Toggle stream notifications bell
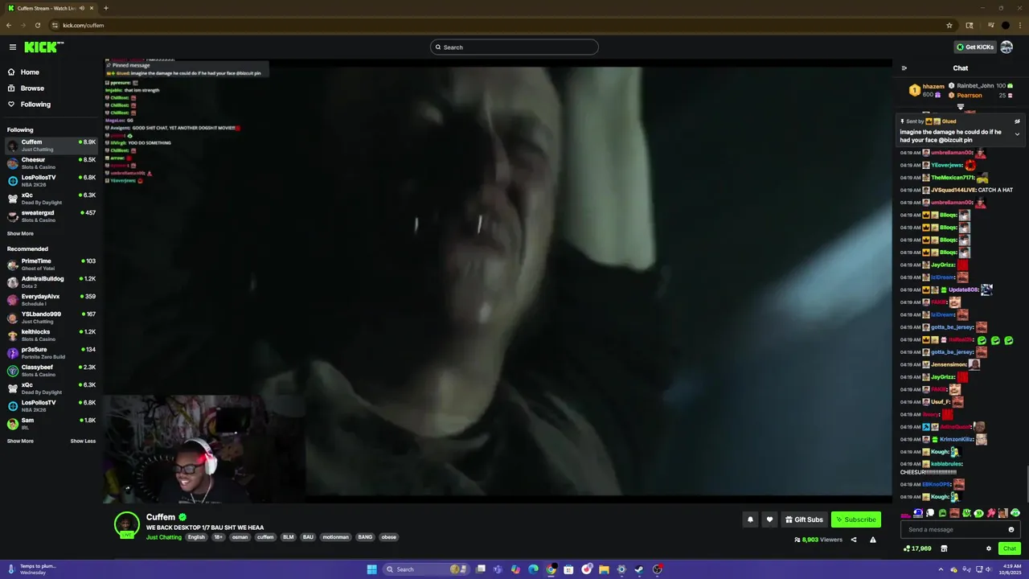1029x579 pixels. click(x=750, y=519)
